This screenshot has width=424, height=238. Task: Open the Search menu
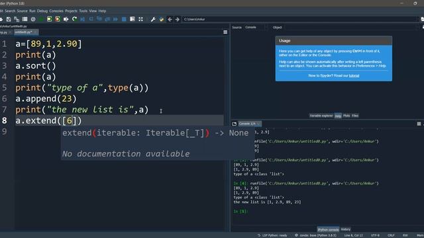click(x=10, y=11)
